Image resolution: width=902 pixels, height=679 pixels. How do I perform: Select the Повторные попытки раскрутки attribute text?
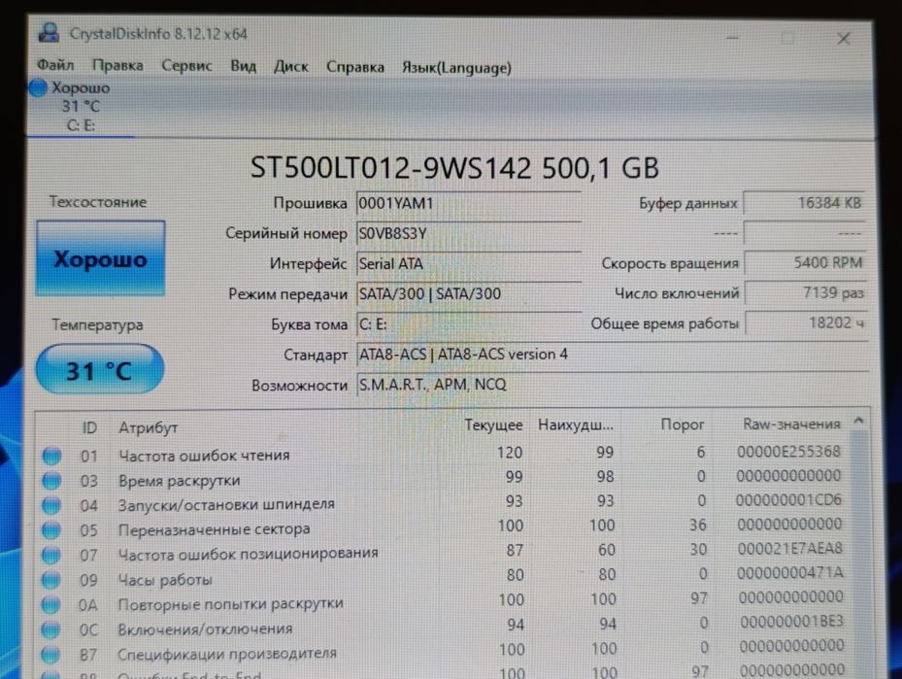tap(230, 604)
